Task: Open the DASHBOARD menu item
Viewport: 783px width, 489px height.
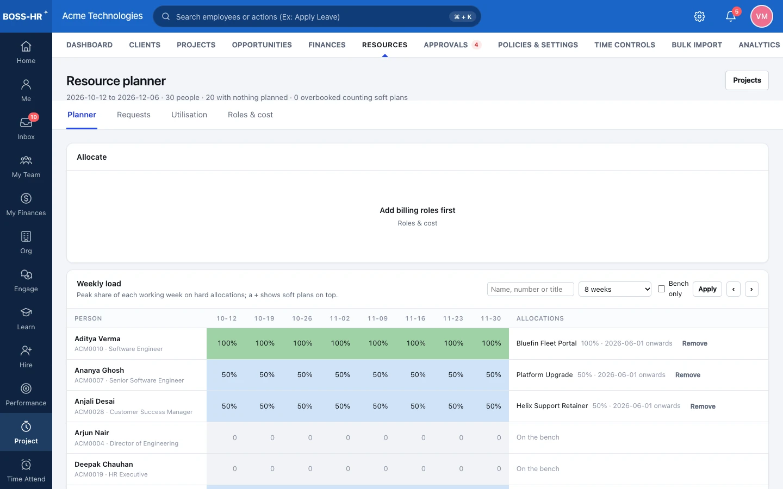Action: (89, 45)
